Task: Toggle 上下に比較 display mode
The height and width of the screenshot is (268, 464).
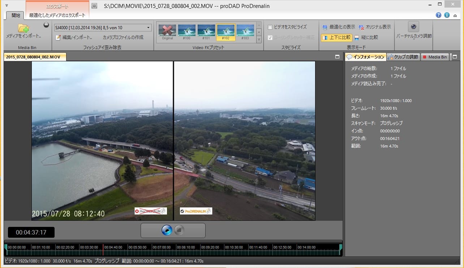Action: 336,38
